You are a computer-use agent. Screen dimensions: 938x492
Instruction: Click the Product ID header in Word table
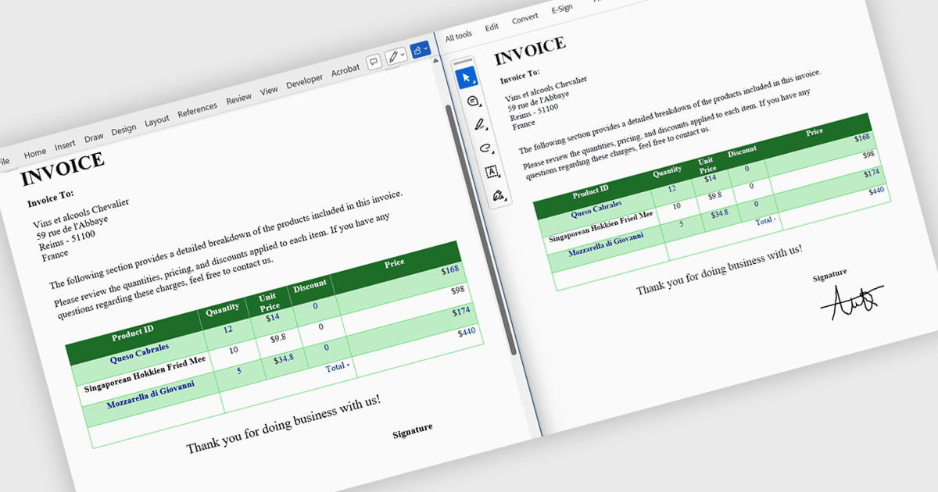click(x=132, y=333)
